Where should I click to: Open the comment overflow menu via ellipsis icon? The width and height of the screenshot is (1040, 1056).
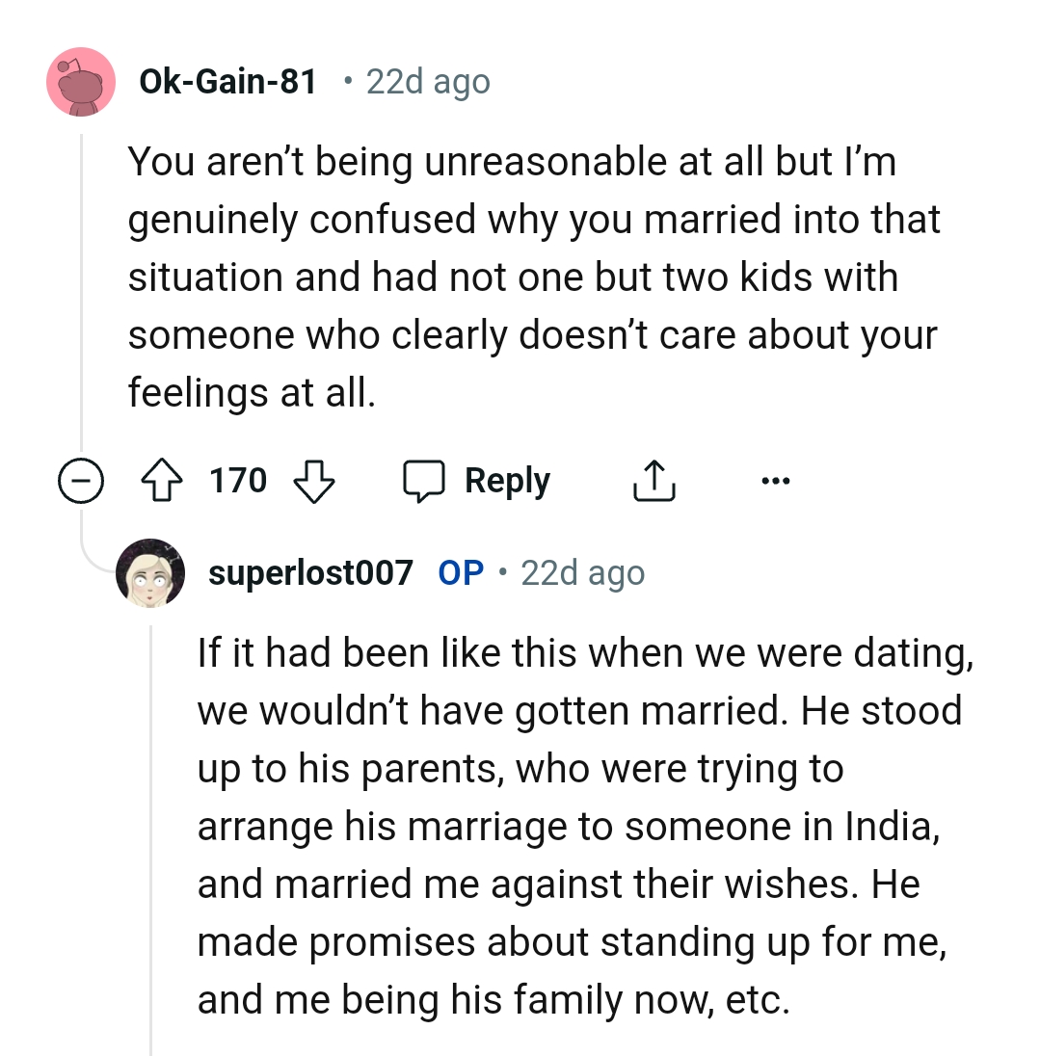(777, 480)
